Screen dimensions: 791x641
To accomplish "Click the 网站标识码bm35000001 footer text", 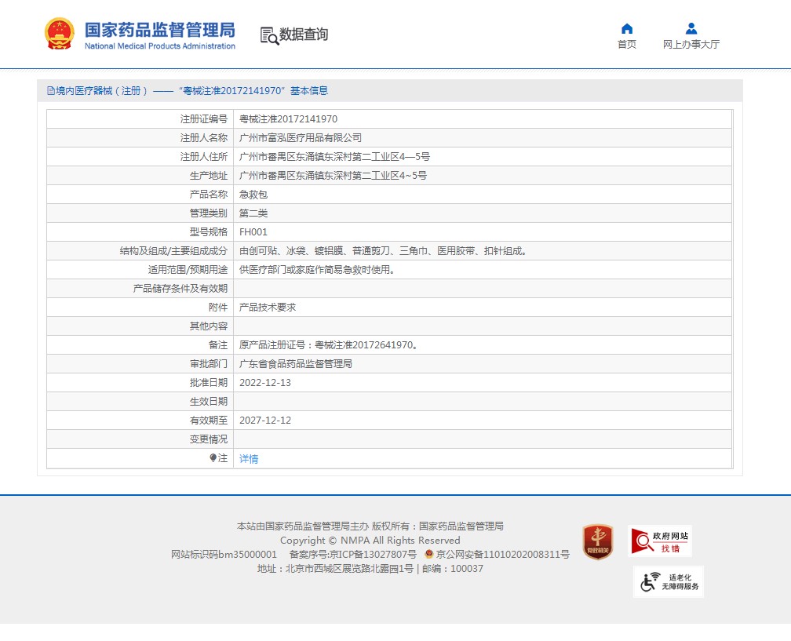I will [x=224, y=554].
